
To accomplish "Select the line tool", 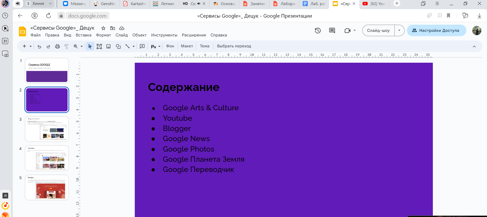I will [x=127, y=46].
